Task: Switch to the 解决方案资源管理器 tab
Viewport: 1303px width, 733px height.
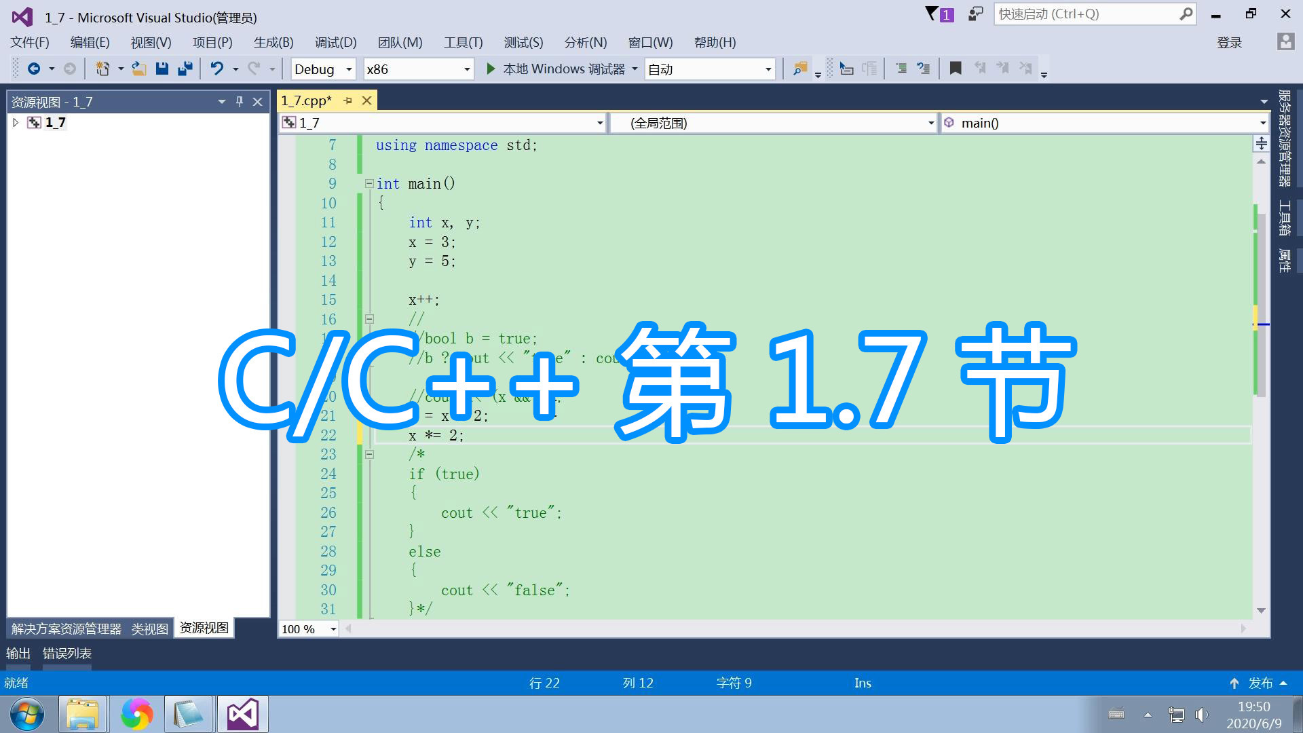Action: click(x=65, y=628)
